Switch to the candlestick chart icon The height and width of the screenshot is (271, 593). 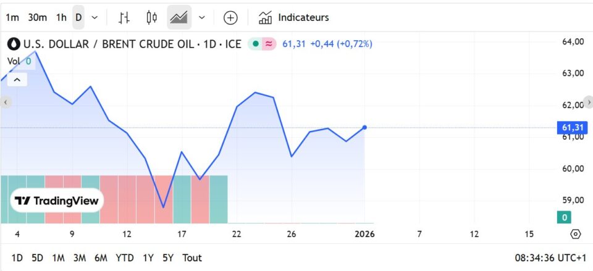pyautogui.click(x=151, y=17)
